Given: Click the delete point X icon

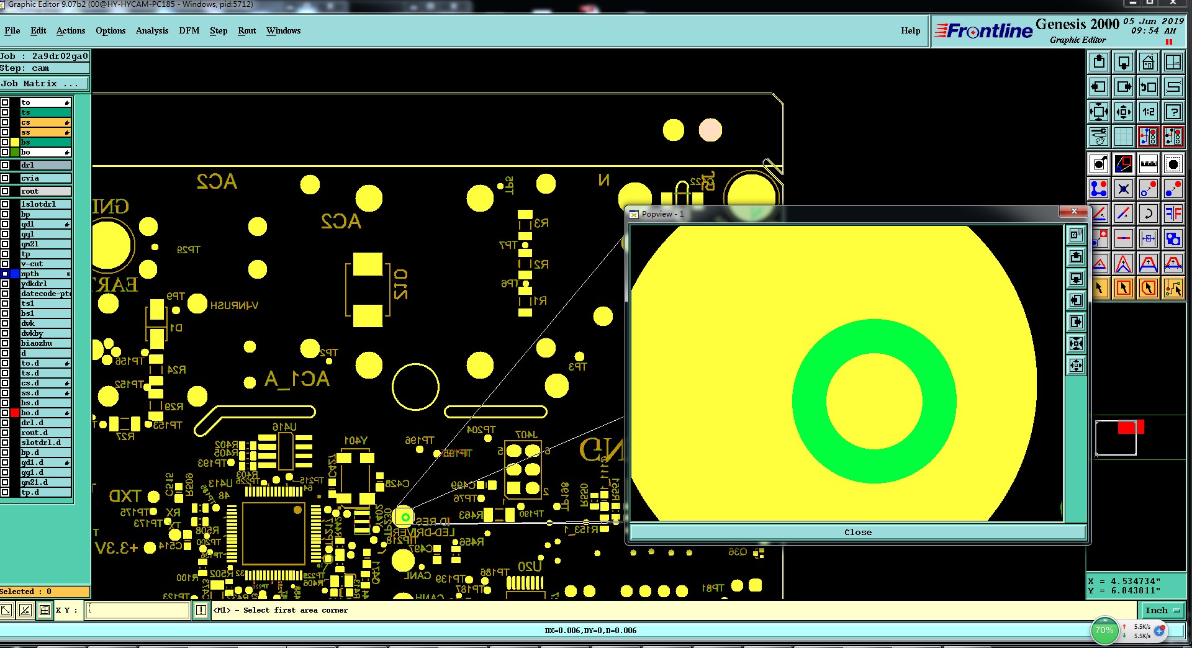Looking at the screenshot, I should click(x=1124, y=189).
